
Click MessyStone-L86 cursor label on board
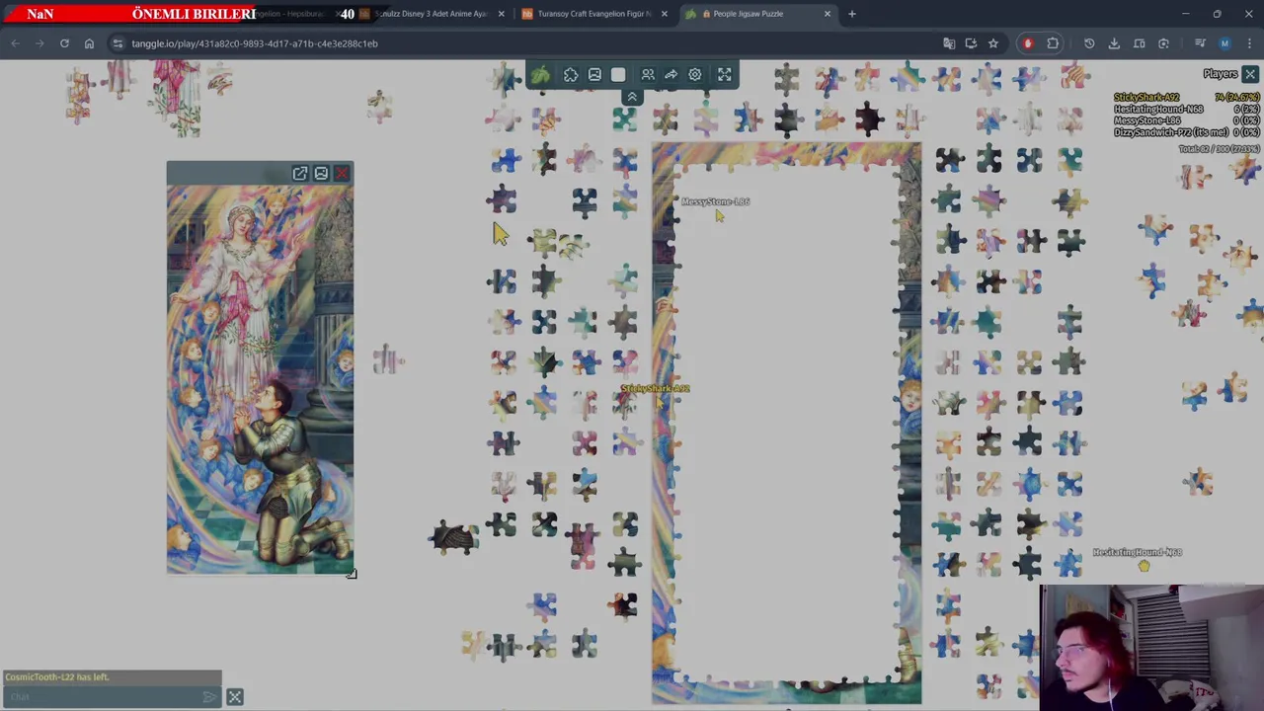coord(715,201)
